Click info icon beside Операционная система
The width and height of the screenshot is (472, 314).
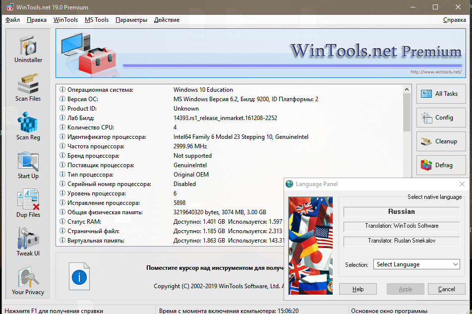pyautogui.click(x=62, y=89)
